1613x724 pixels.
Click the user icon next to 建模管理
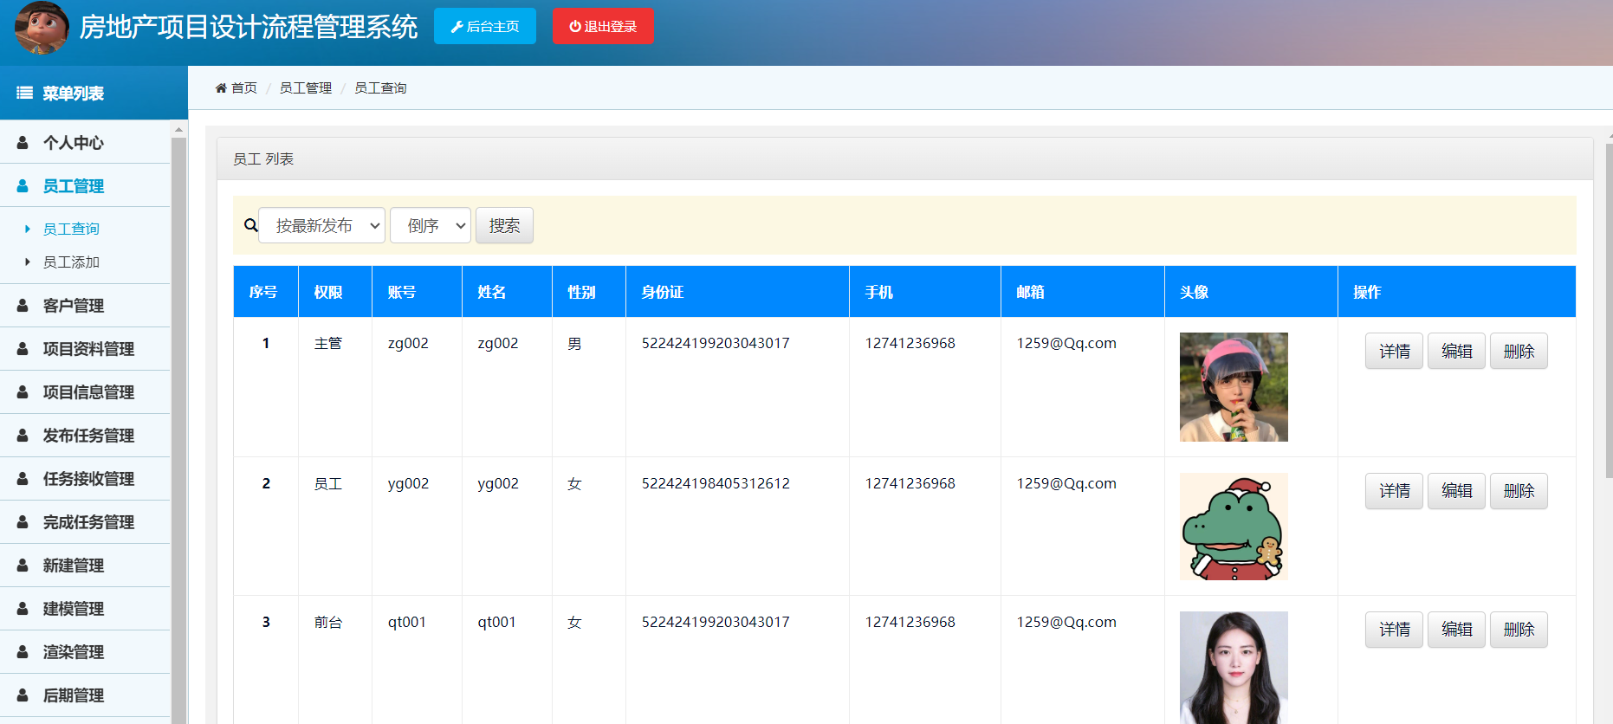point(23,608)
